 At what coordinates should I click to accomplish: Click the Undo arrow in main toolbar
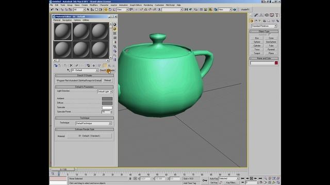[x=52, y=10]
